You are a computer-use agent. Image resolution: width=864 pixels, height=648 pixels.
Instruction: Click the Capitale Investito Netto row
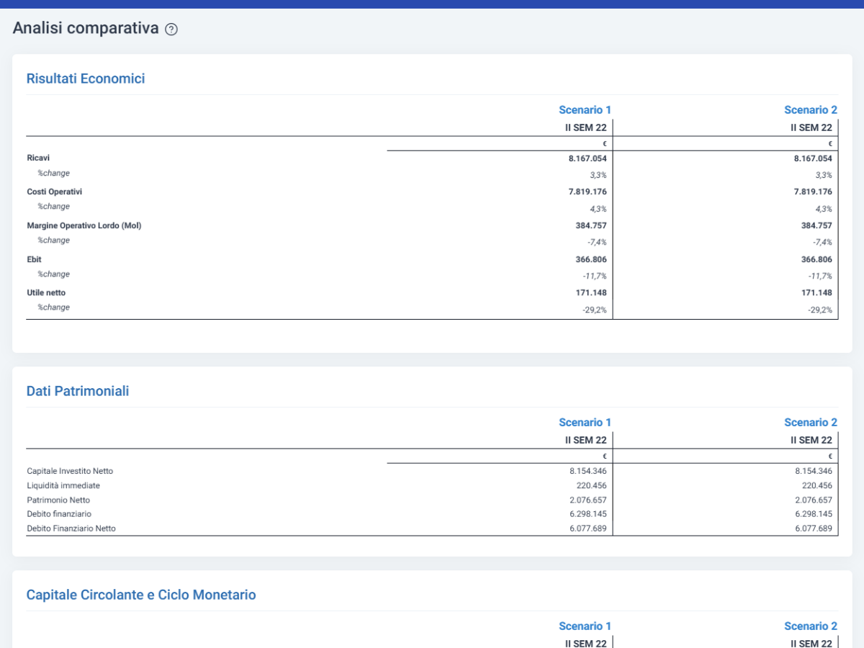[x=432, y=471]
